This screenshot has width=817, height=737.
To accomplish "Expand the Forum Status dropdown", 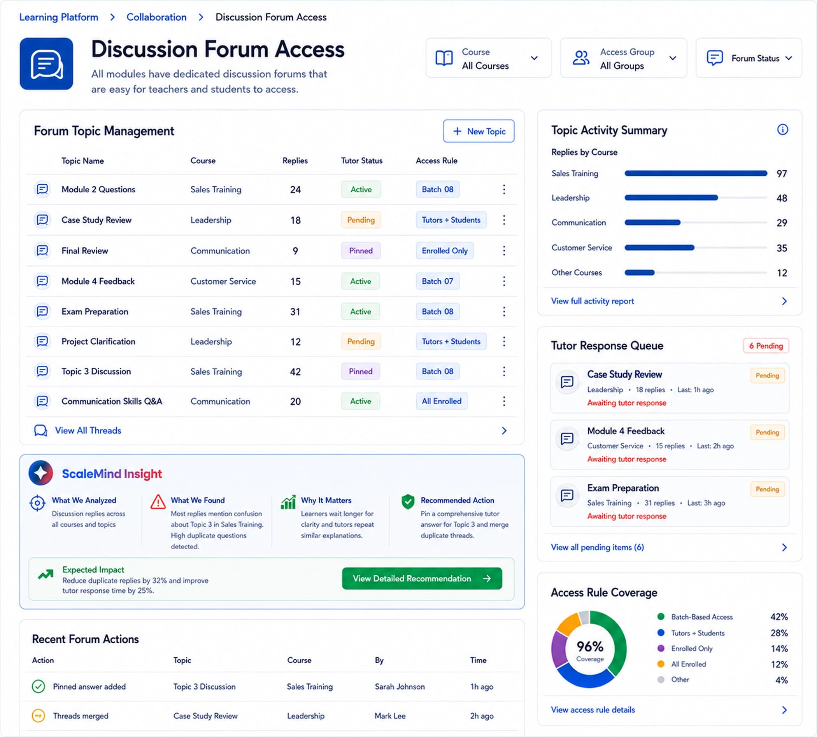I will (x=749, y=58).
